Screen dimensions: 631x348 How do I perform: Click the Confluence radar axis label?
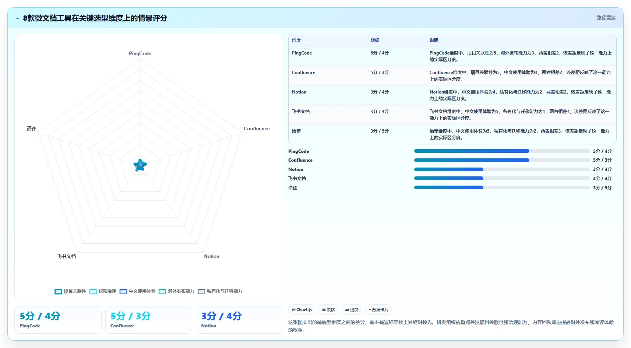click(257, 129)
